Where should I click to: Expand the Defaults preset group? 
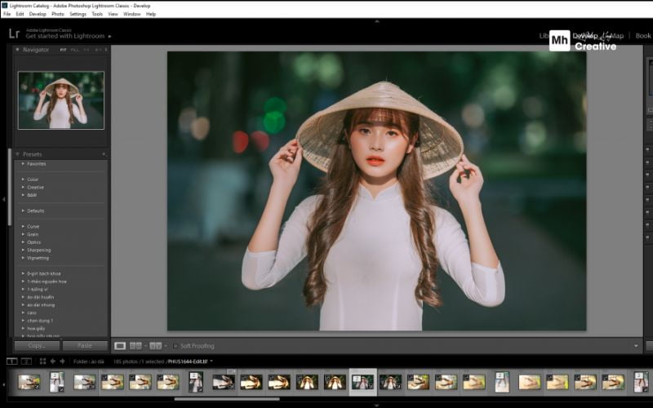click(x=23, y=211)
